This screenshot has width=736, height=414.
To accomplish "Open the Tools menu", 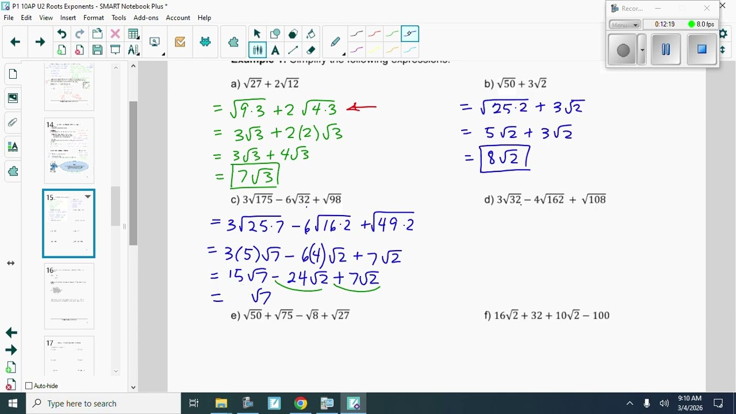I will [119, 18].
